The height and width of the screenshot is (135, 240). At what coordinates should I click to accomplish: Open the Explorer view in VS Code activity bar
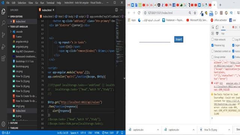(x=3, y=12)
